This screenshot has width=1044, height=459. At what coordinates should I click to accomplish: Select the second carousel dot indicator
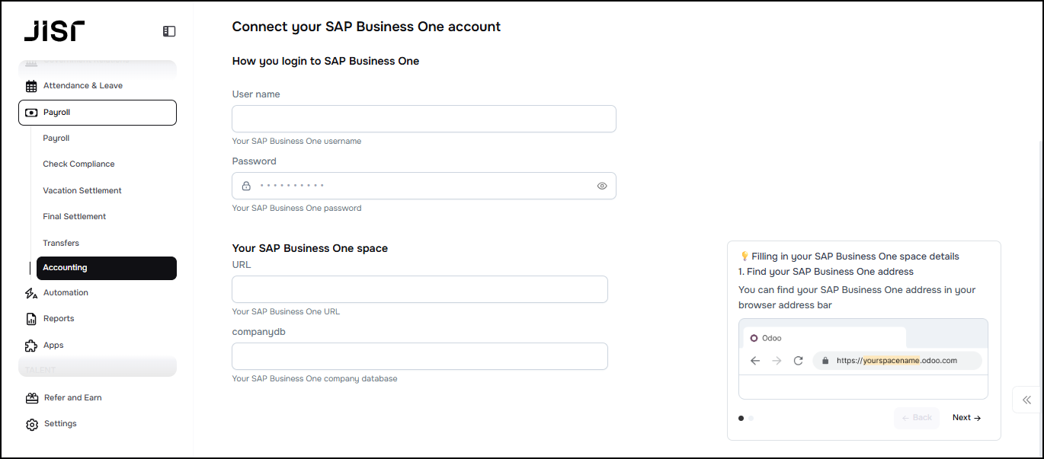751,418
